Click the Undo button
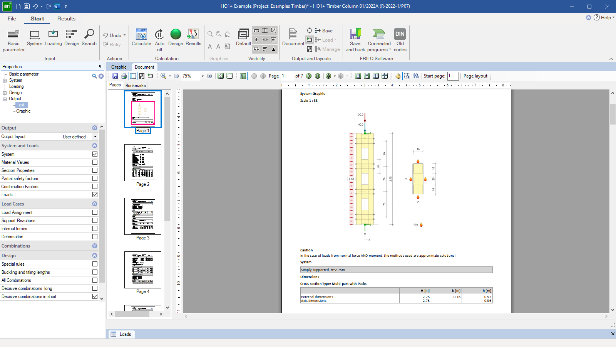 click(x=112, y=35)
